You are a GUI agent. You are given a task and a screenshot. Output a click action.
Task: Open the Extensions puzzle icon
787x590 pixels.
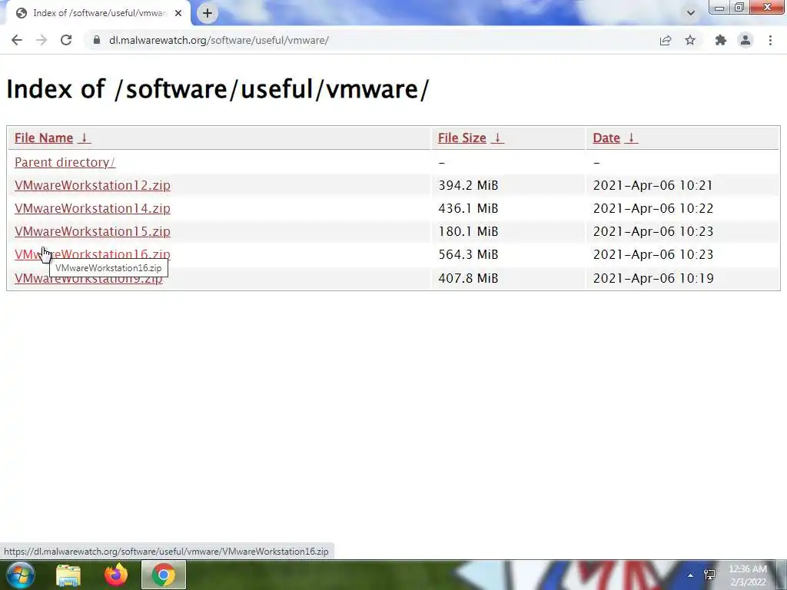click(720, 40)
